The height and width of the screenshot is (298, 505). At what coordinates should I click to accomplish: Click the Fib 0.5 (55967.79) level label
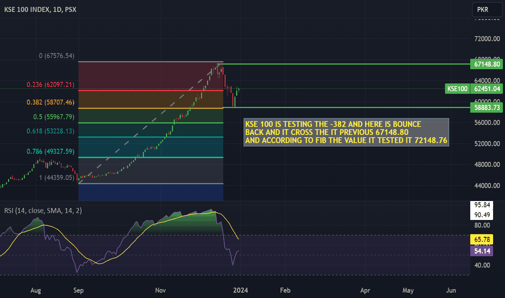[54, 117]
